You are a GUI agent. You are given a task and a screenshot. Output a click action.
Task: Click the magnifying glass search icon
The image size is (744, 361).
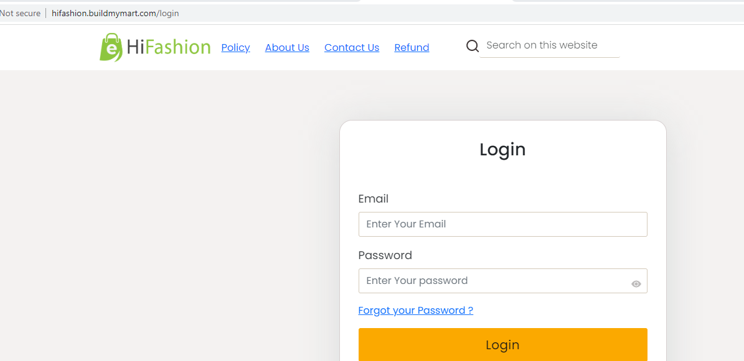click(473, 46)
